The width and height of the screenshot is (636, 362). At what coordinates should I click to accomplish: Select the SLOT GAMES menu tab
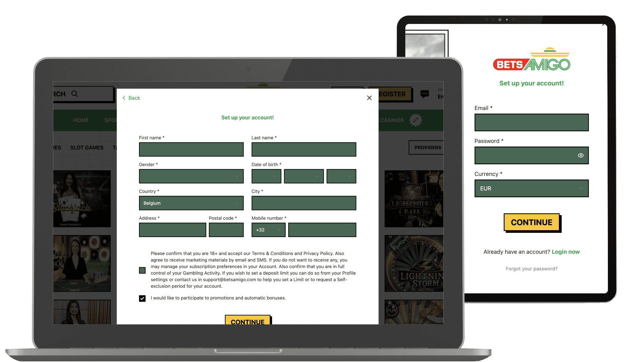pyautogui.click(x=87, y=147)
